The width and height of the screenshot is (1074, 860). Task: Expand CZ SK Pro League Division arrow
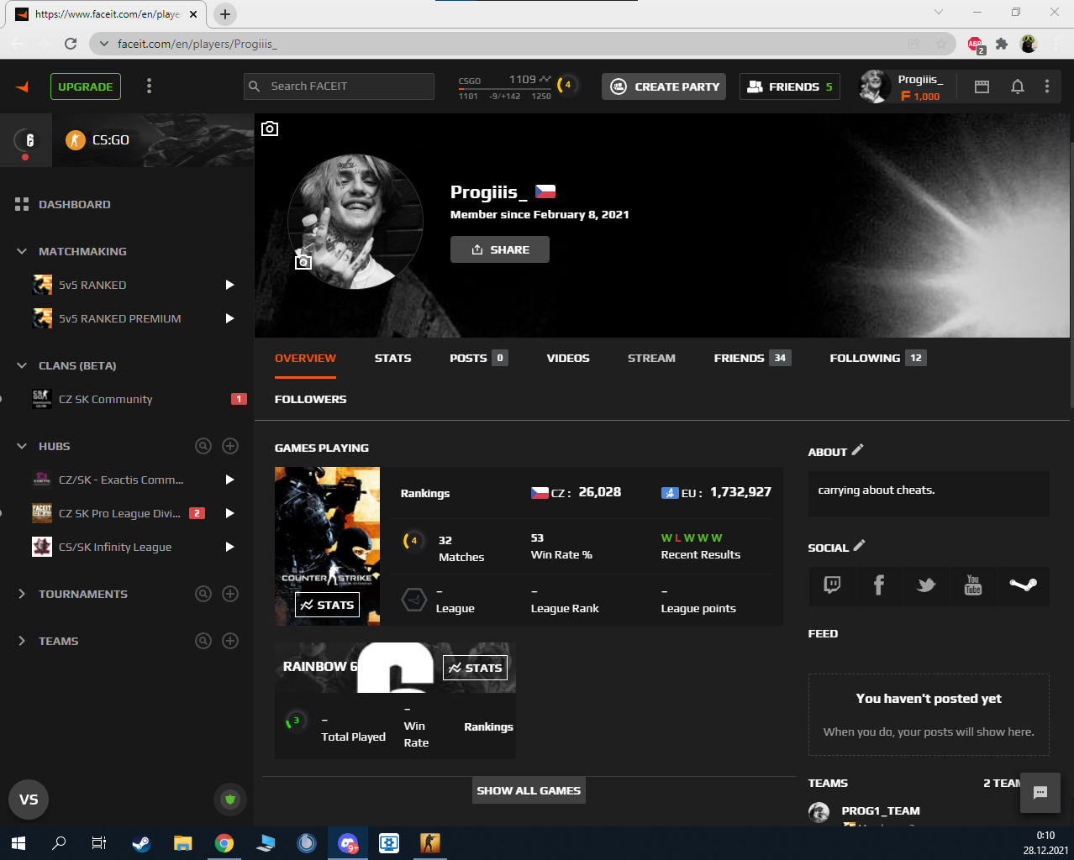click(x=229, y=513)
